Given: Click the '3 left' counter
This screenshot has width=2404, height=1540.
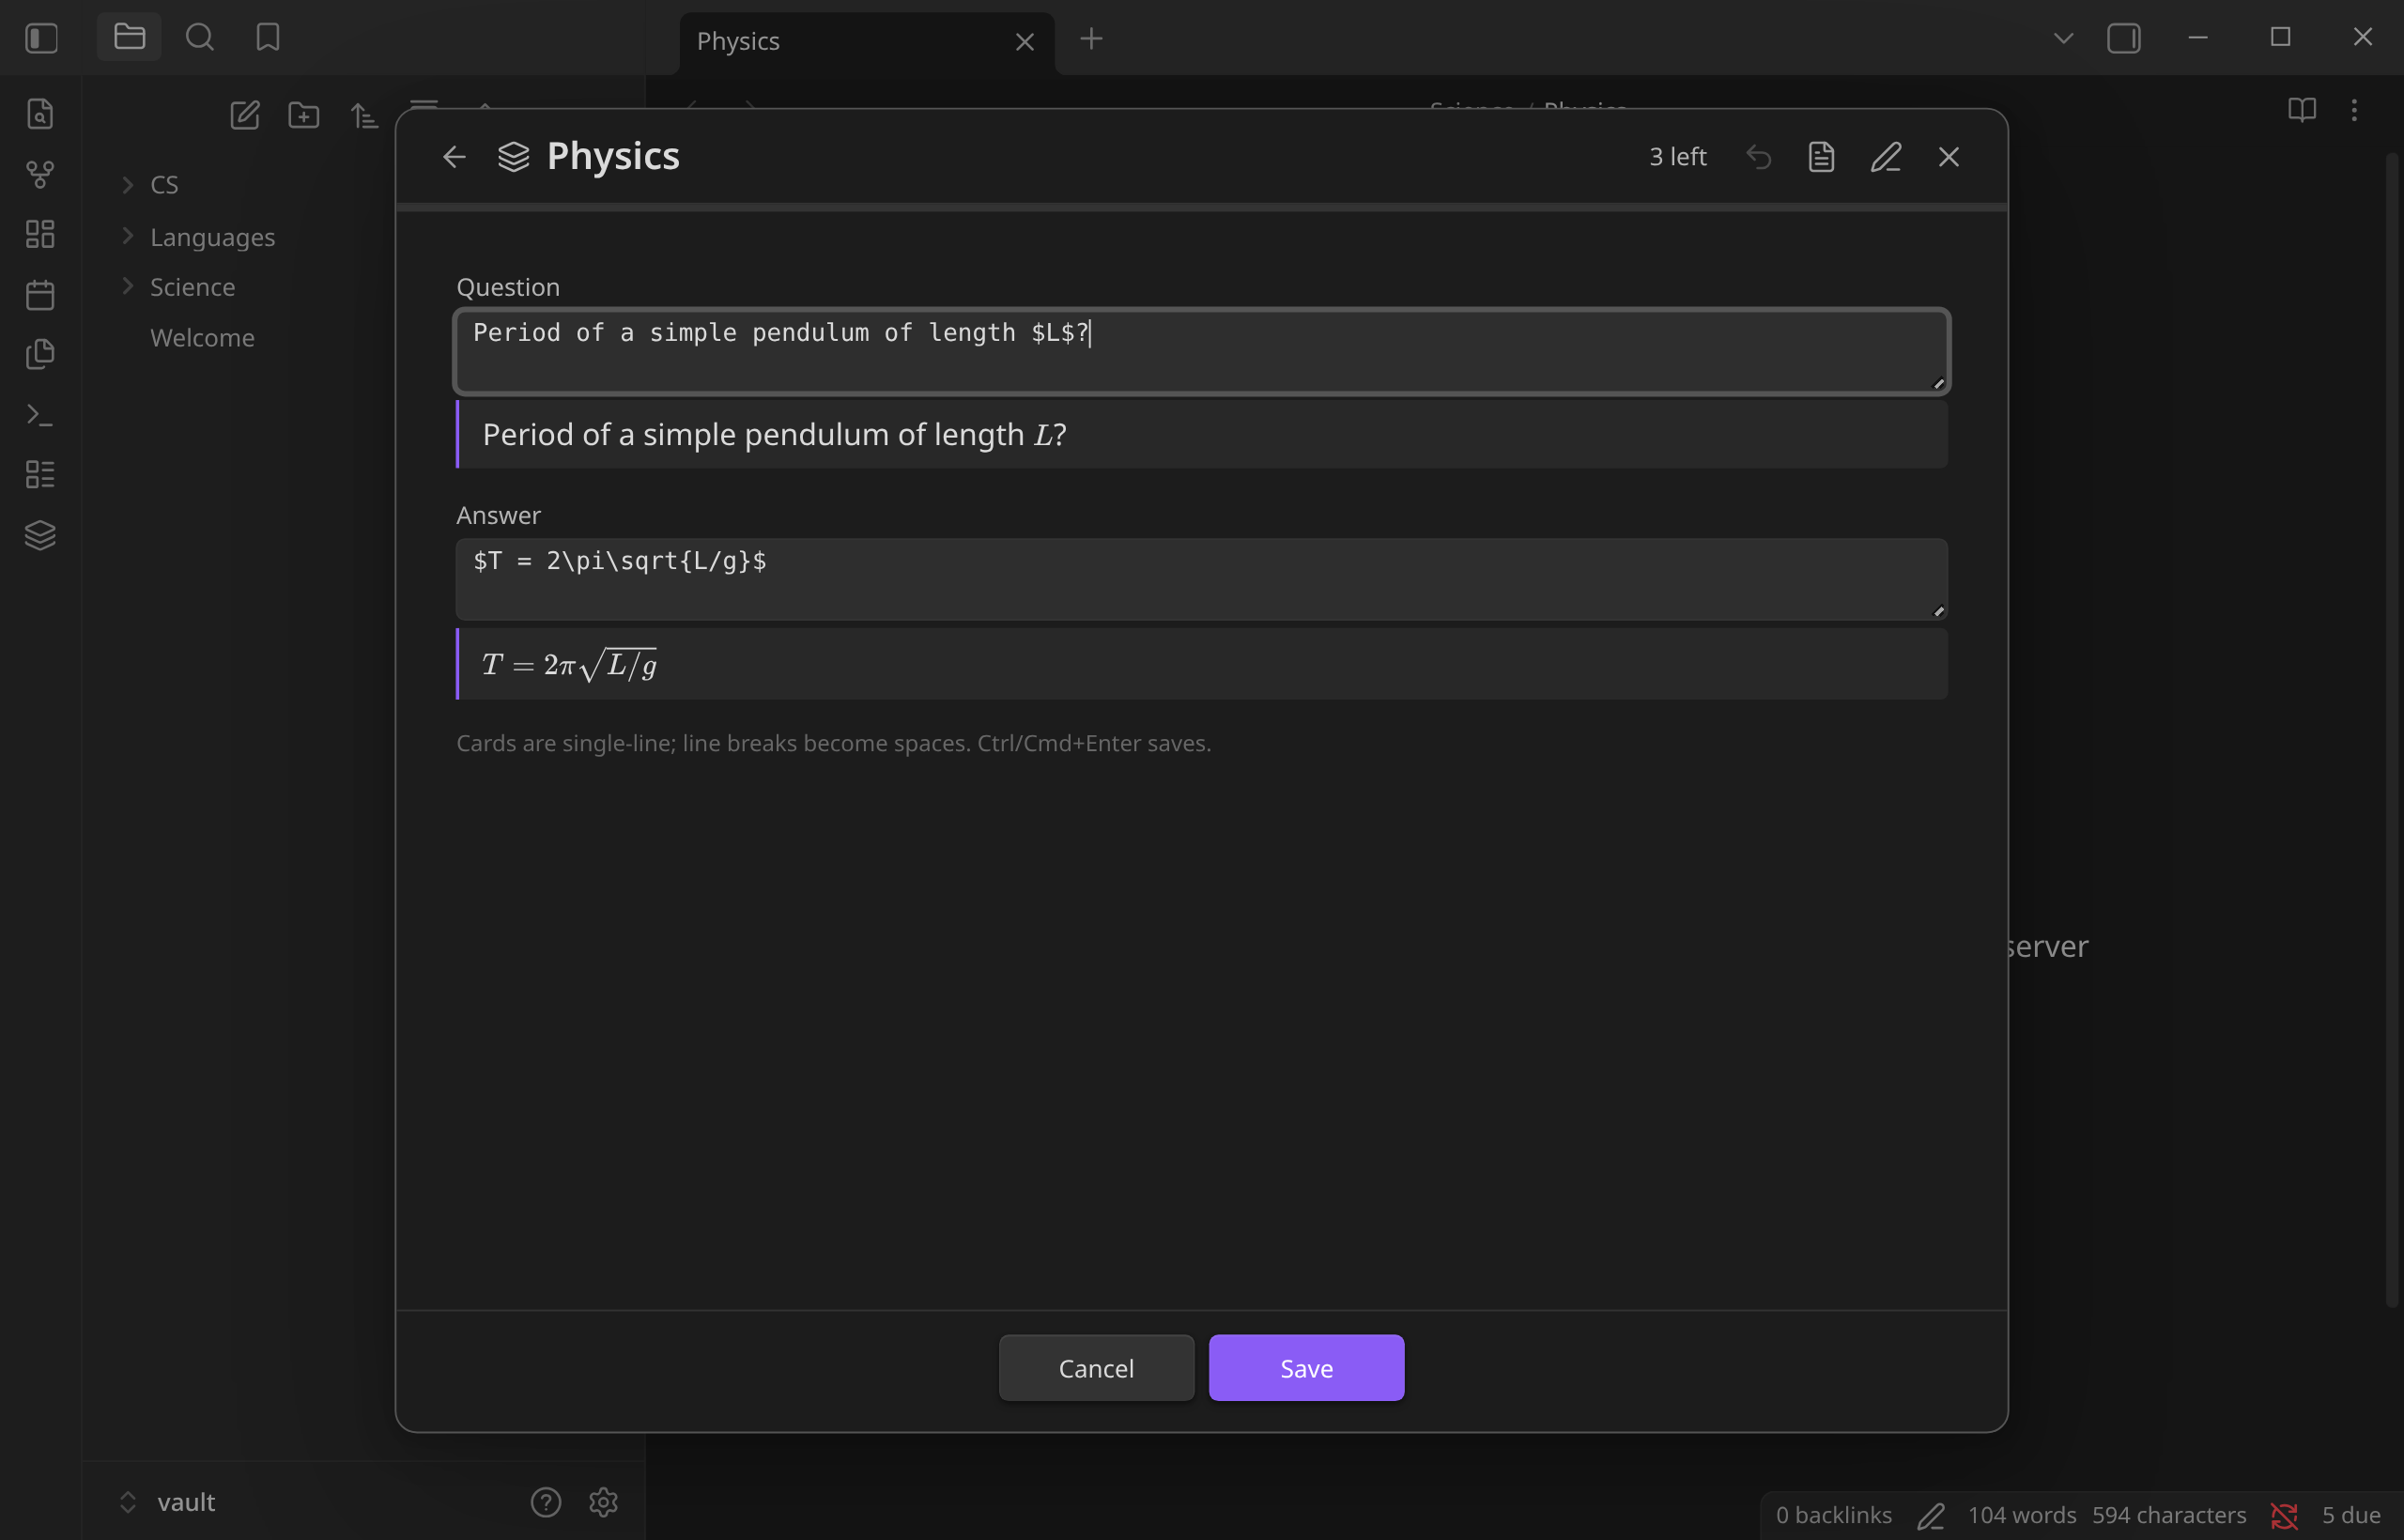Looking at the screenshot, I should point(1677,157).
